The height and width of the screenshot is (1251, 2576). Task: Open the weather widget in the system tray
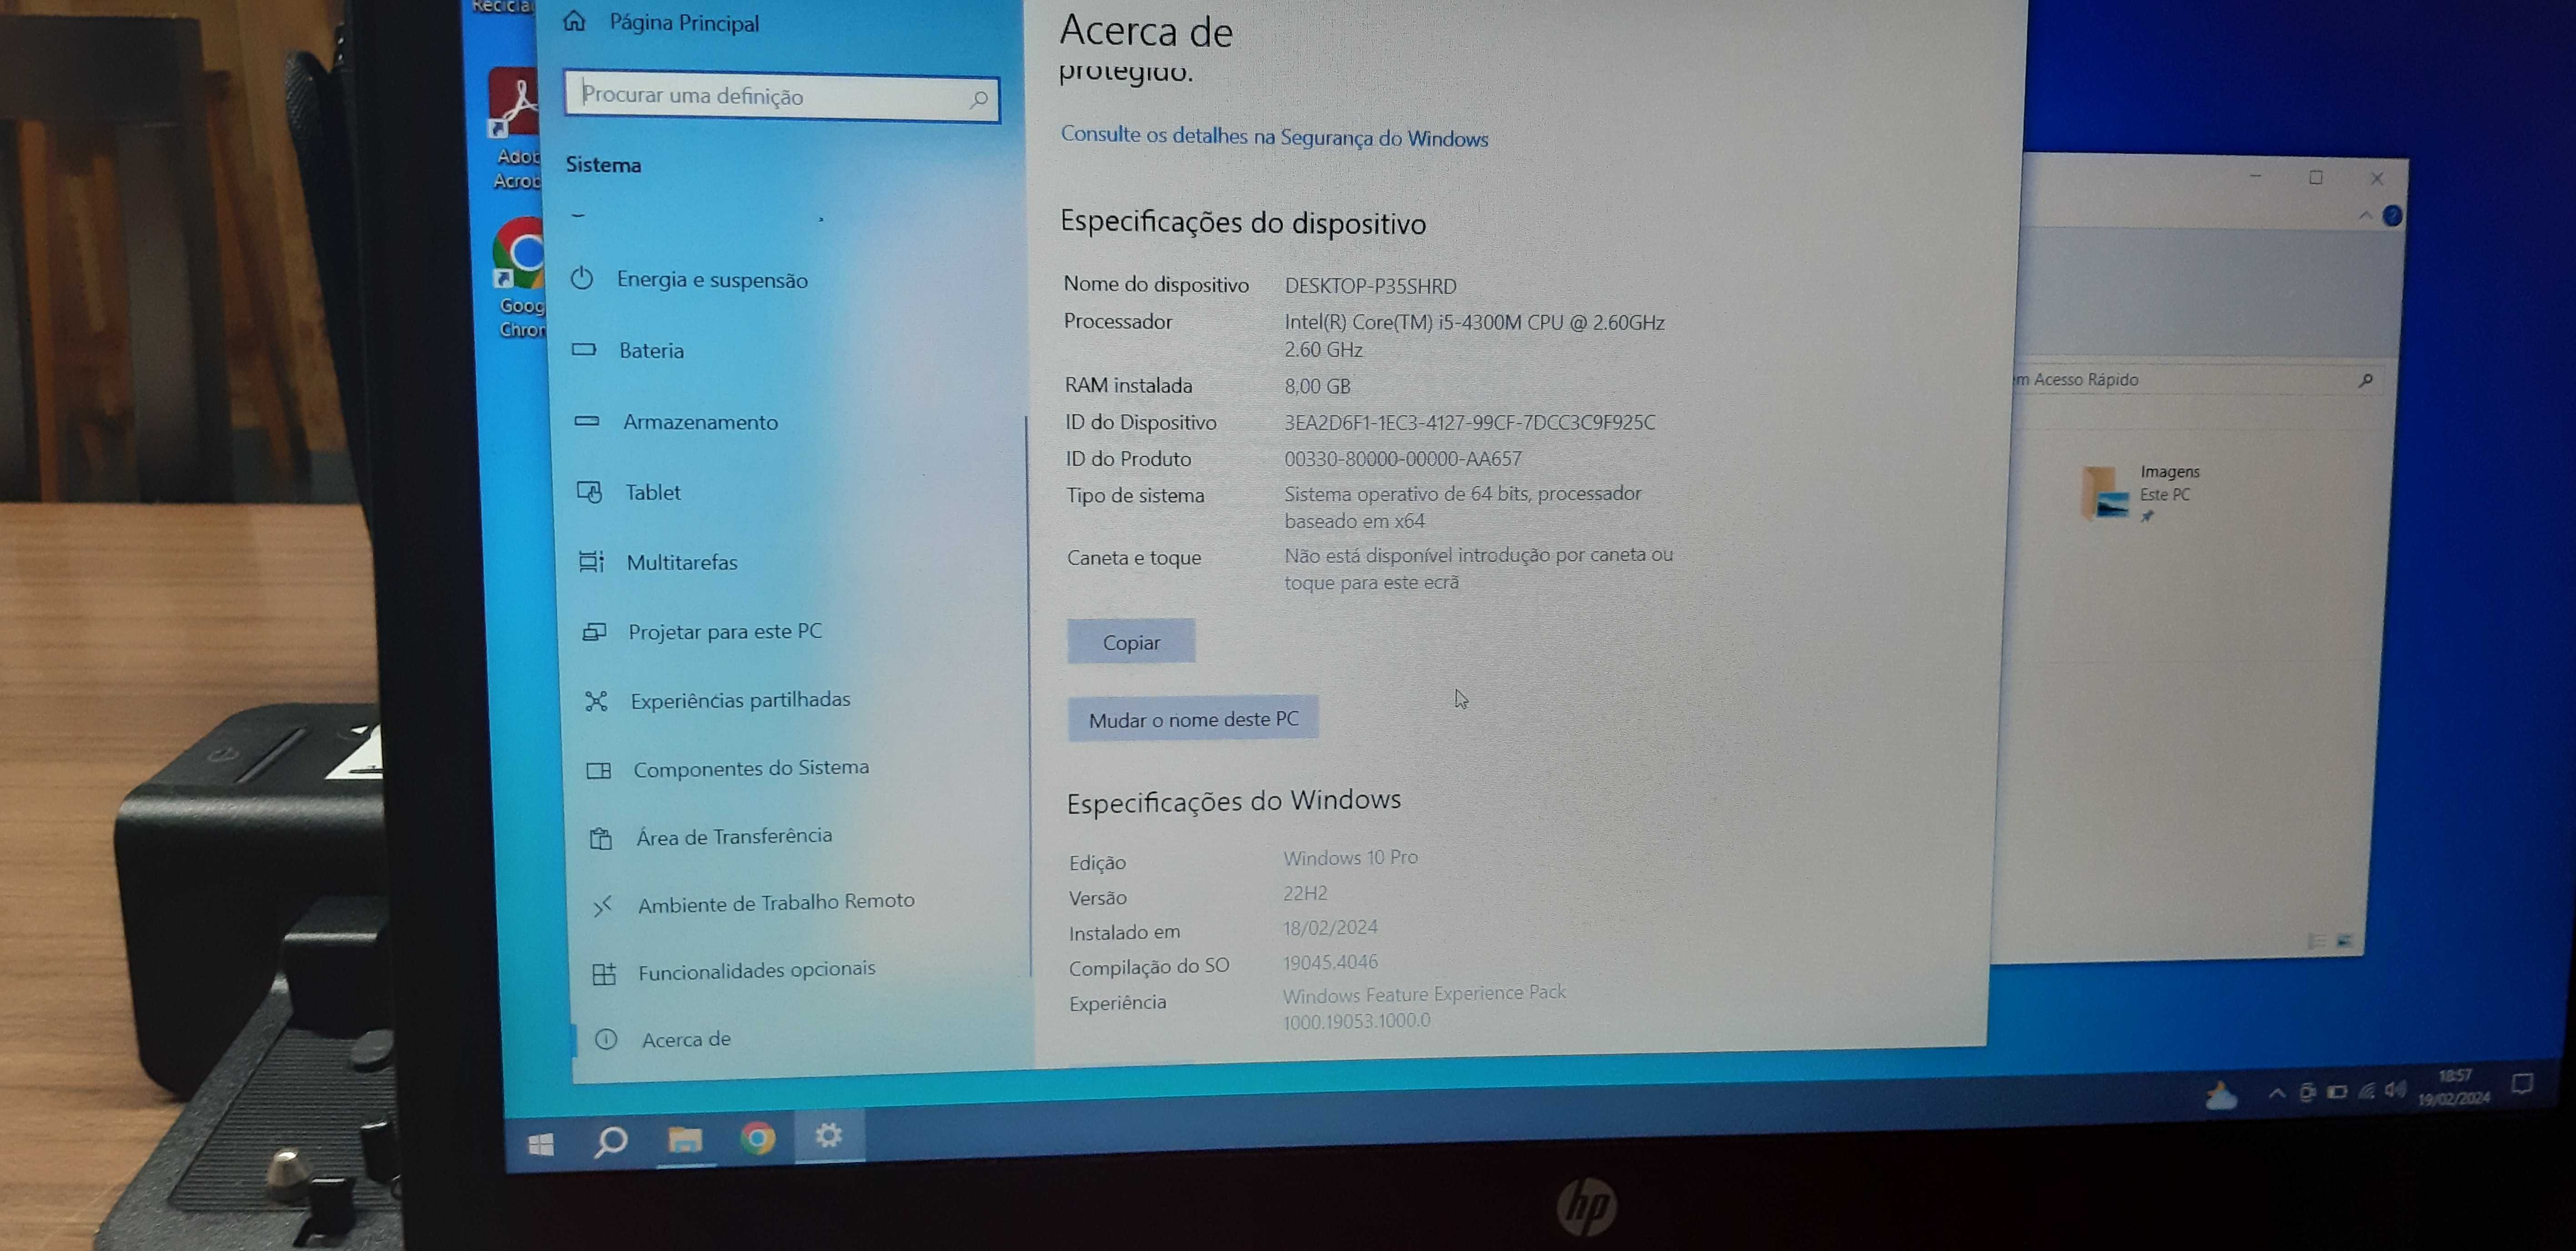pyautogui.click(x=2221, y=1096)
